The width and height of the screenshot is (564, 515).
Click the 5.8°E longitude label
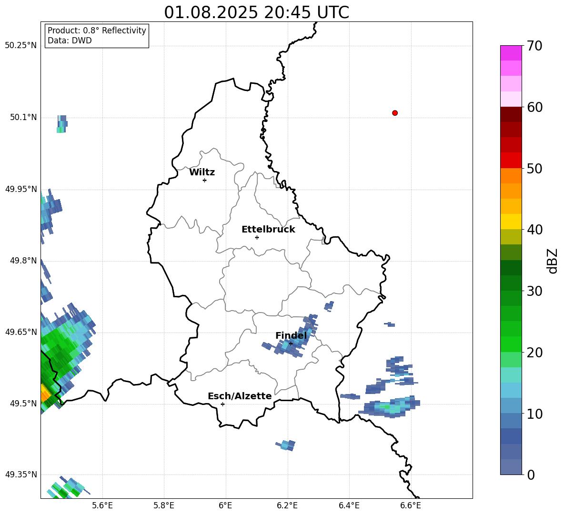[x=164, y=505]
